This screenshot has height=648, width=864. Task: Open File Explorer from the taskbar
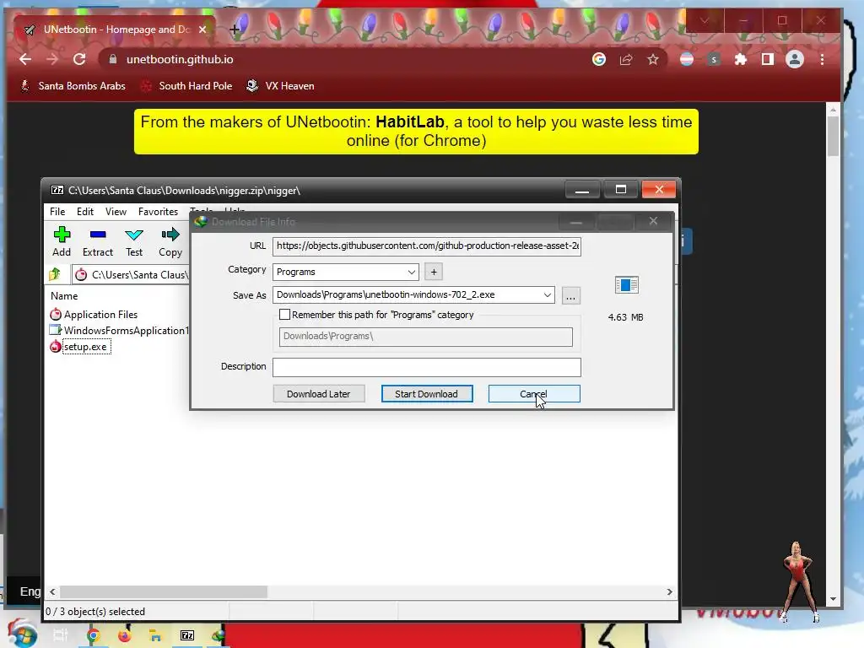[x=155, y=636]
